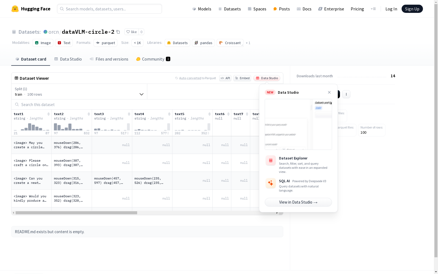Open the three-dot options menu
The height and width of the screenshot is (274, 438).
coord(346,94)
